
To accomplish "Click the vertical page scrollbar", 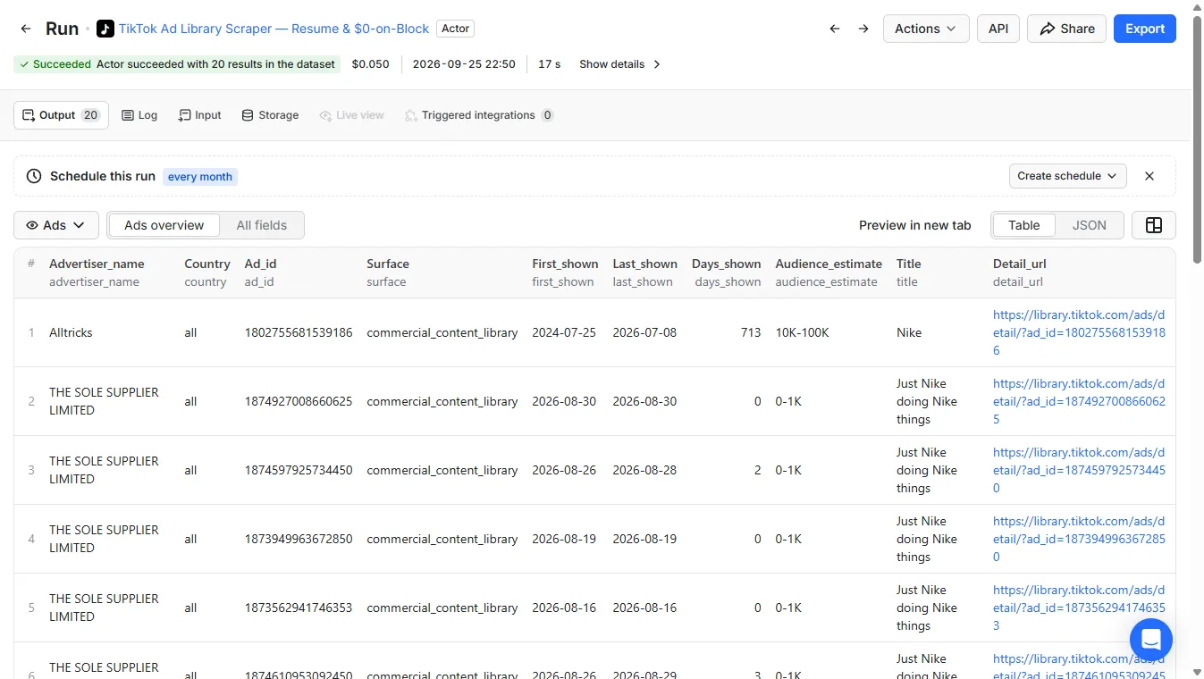I will point(1198,139).
